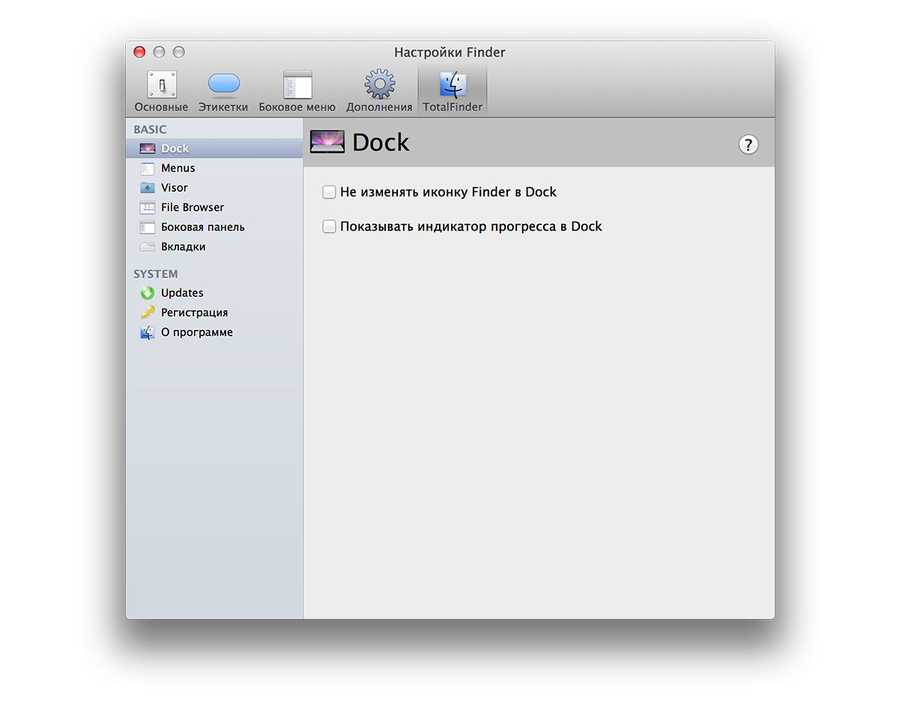Click the Dock icon in sidebar
Screen dimensions: 899x702
click(x=148, y=148)
